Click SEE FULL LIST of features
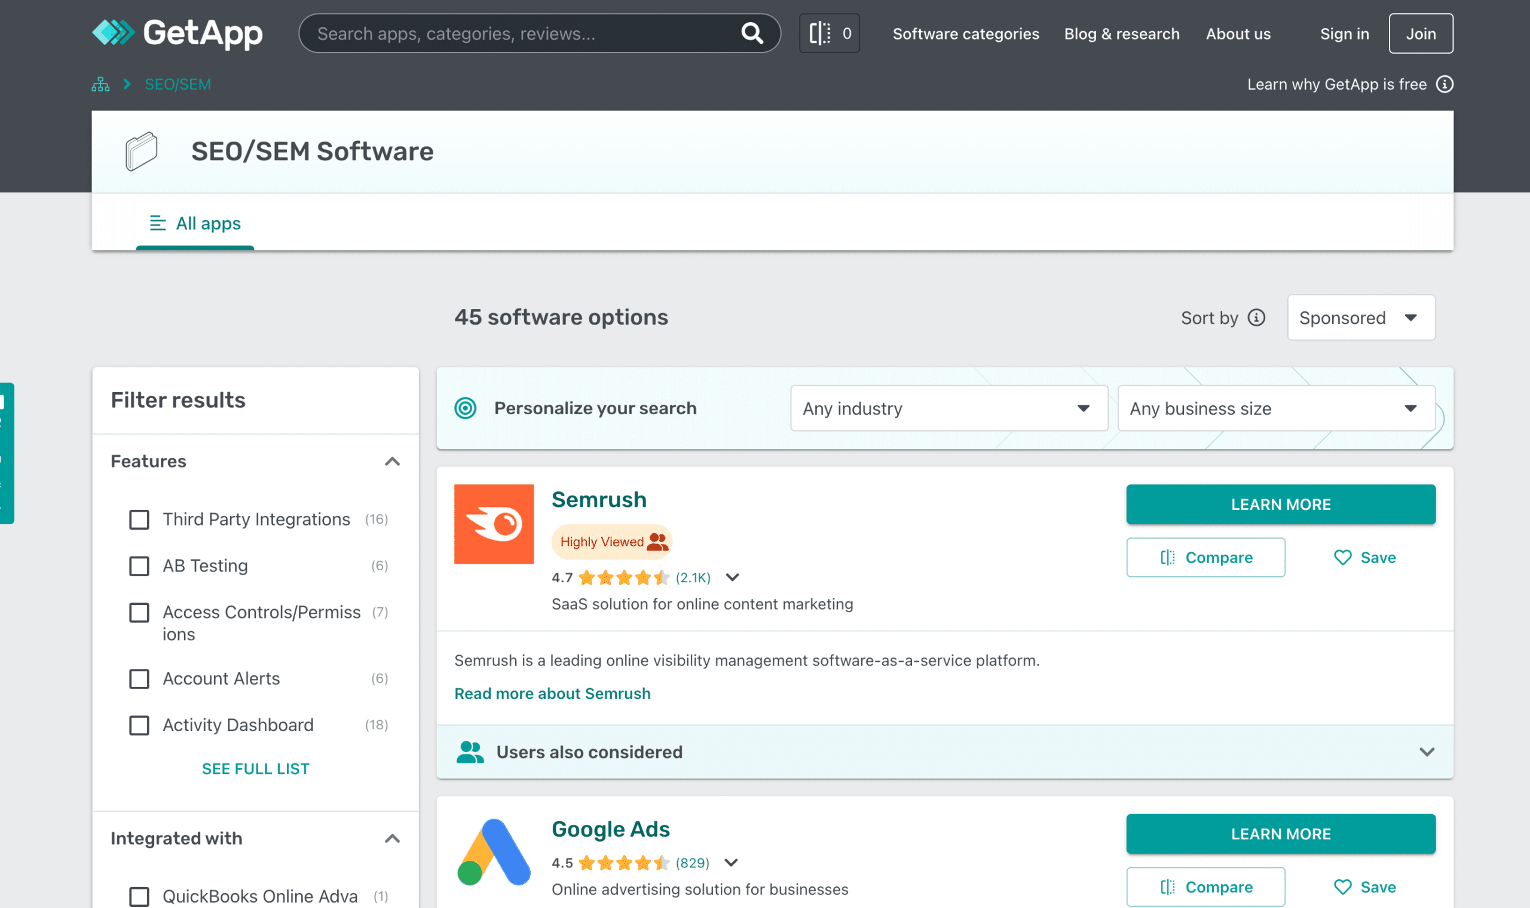 pos(255,769)
